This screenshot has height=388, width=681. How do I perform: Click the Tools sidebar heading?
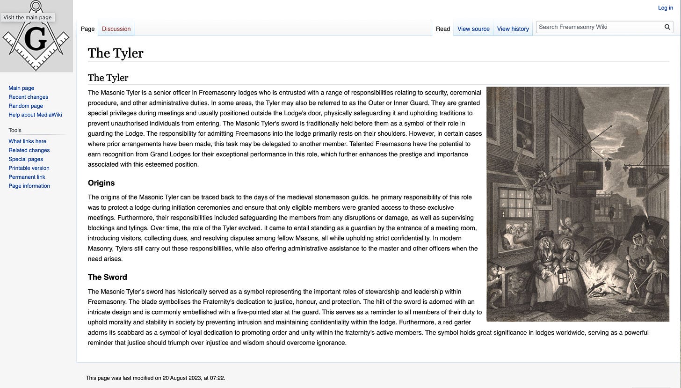click(x=15, y=130)
